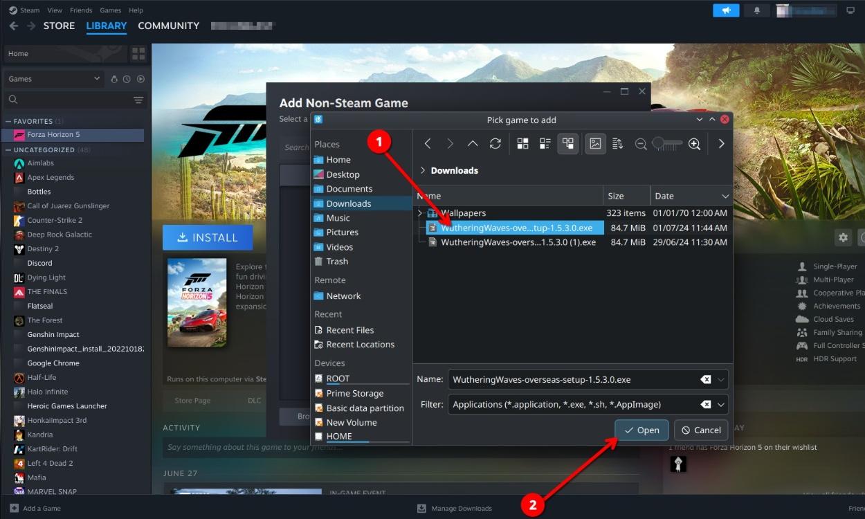Open Steam notifications bell
Image resolution: width=865 pixels, height=519 pixels.
tap(756, 10)
